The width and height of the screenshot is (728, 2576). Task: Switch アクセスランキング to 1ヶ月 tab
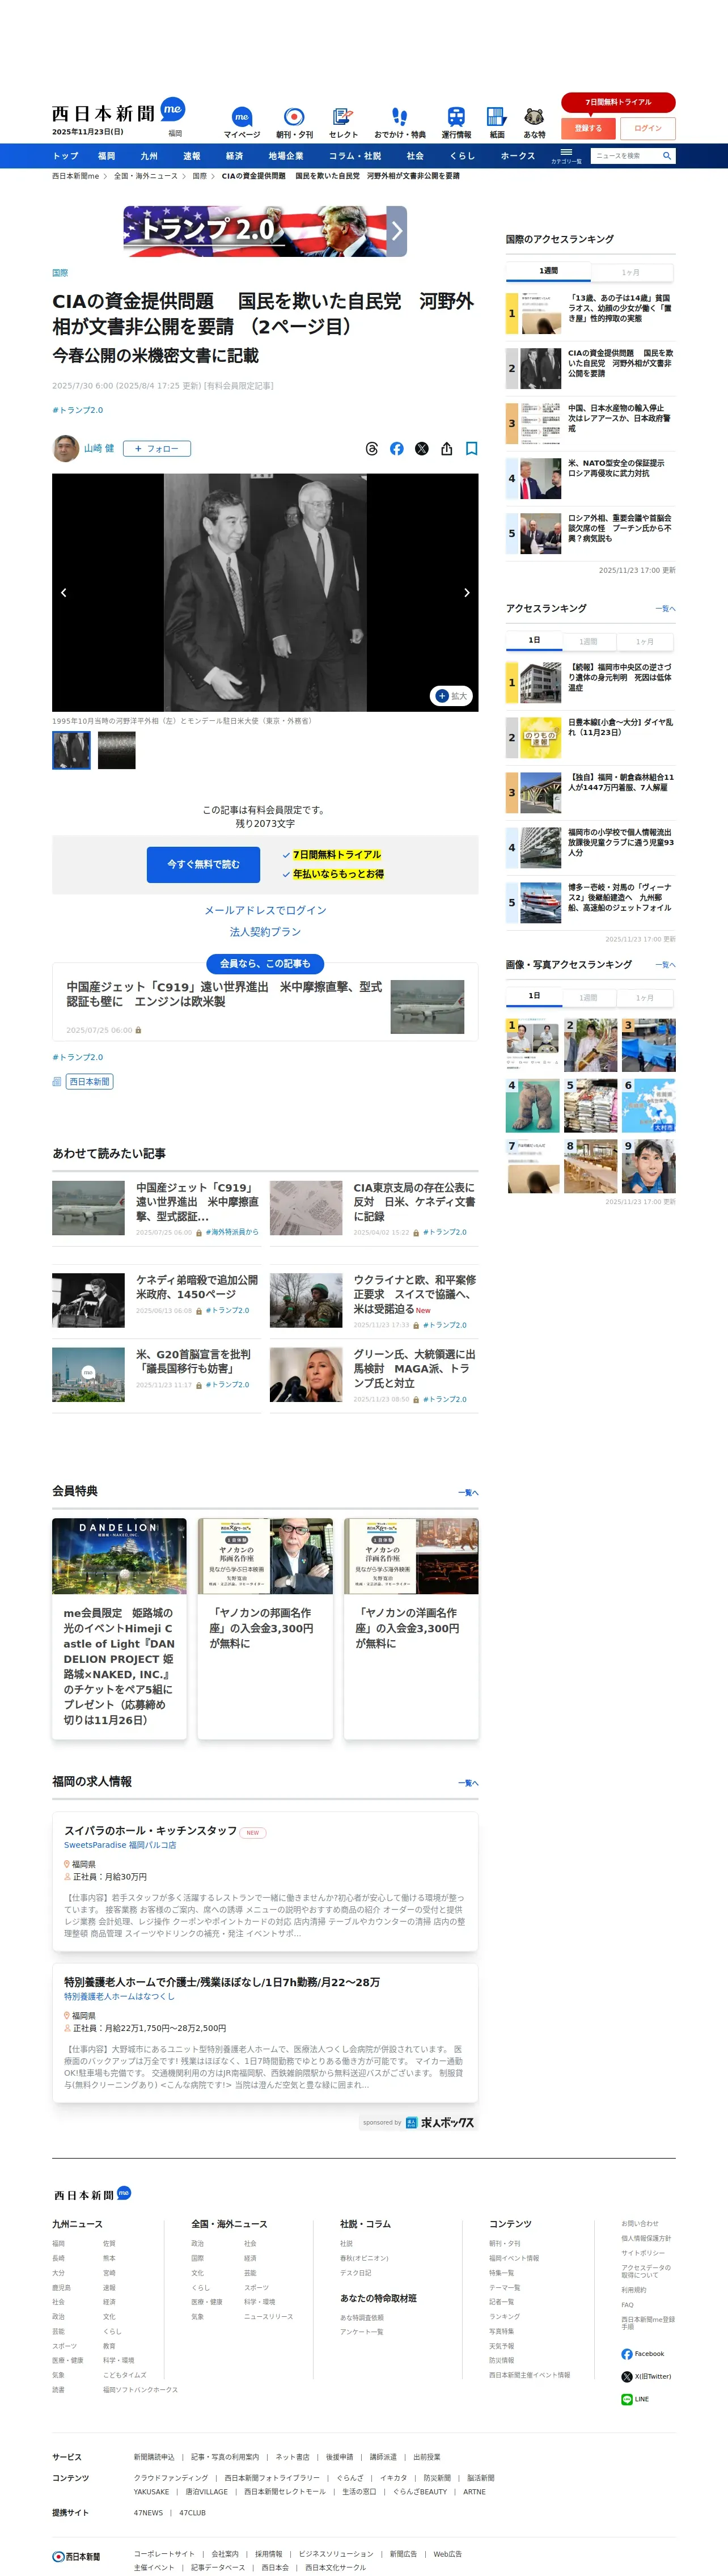[645, 641]
